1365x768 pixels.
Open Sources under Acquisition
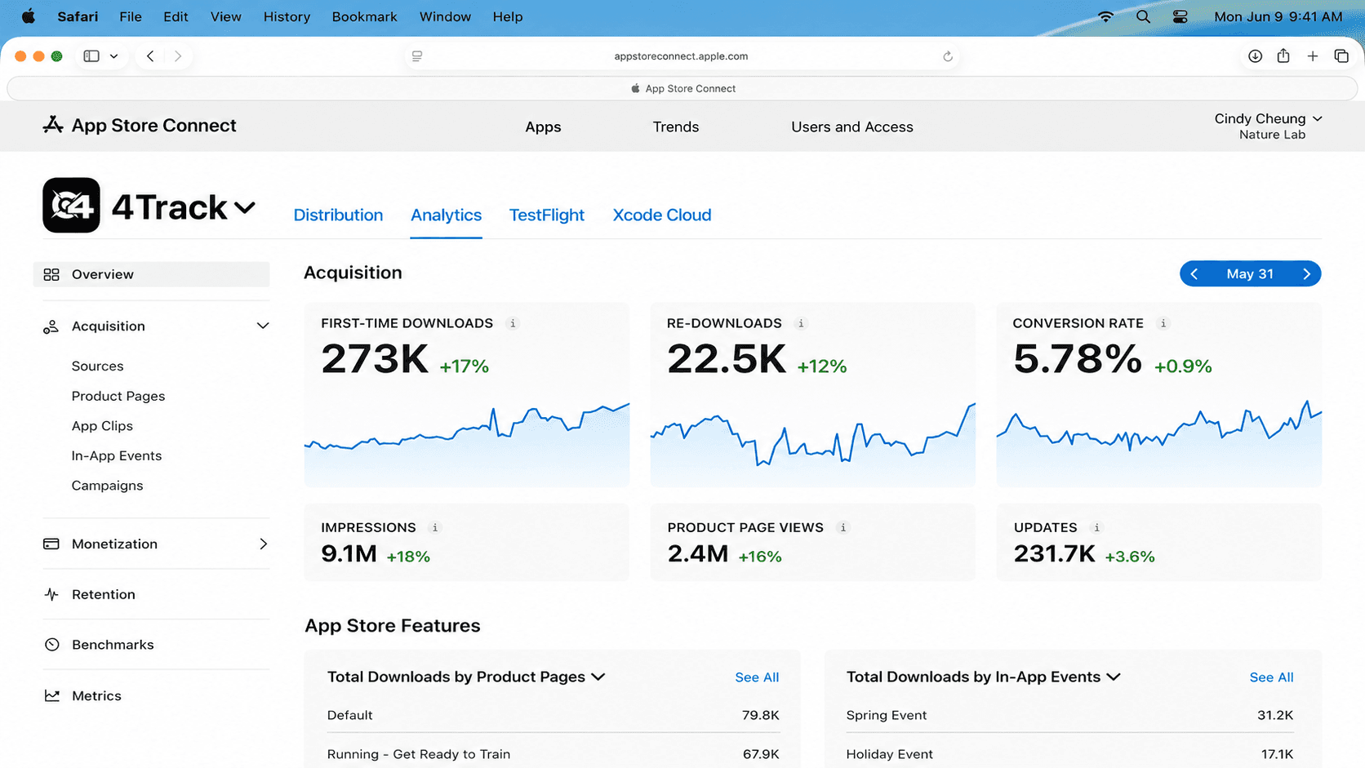click(97, 366)
